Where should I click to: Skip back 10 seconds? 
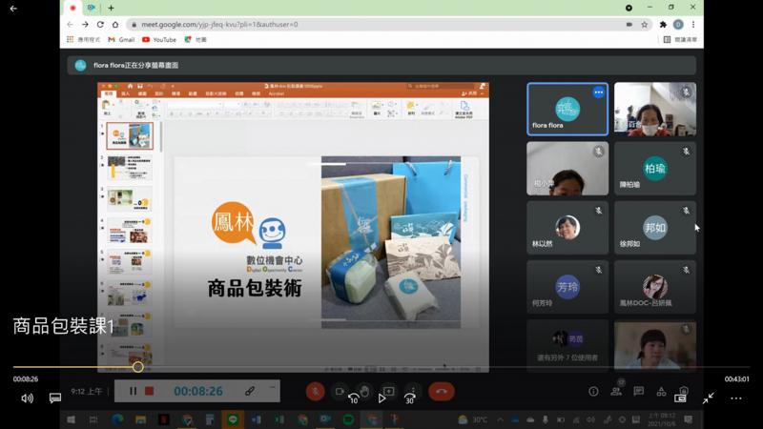tap(354, 398)
